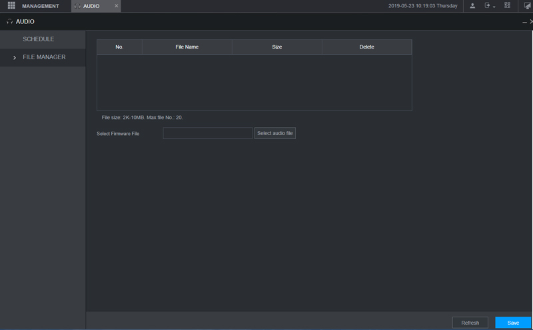The height and width of the screenshot is (330, 533).
Task: Select FILE MANAGER in sidebar
Action: click(44, 57)
